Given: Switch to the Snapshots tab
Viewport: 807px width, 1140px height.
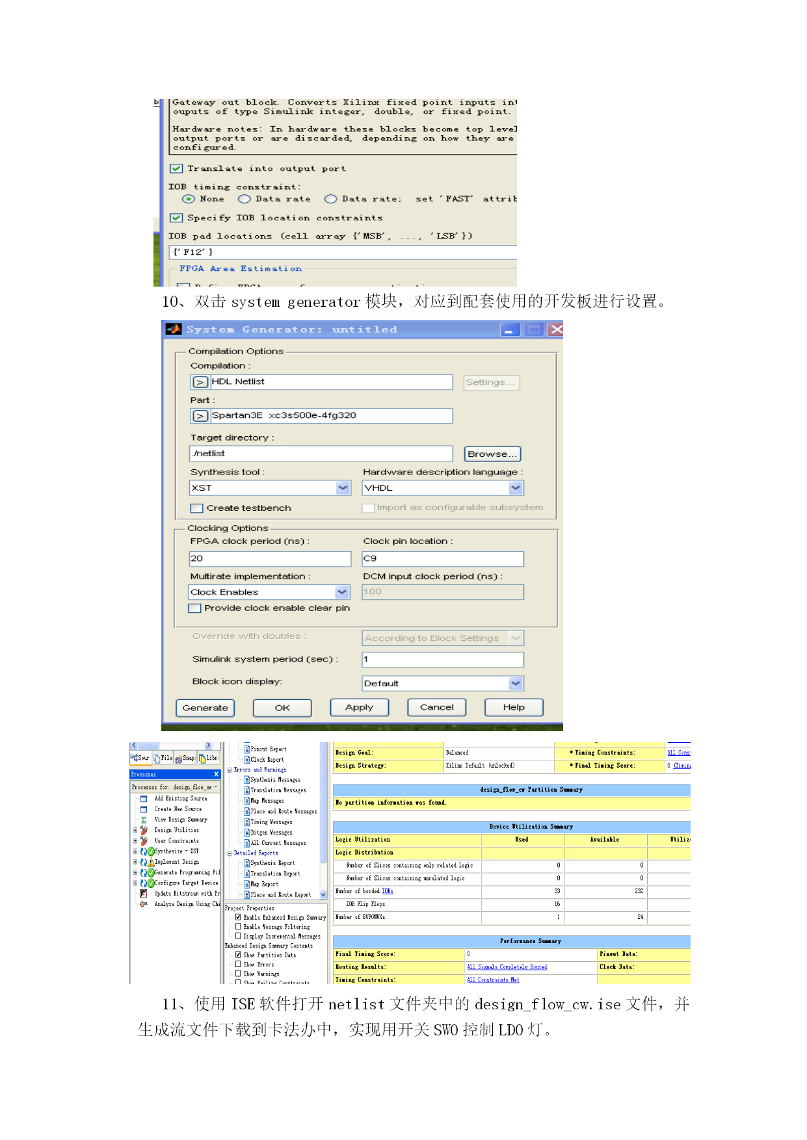Looking at the screenshot, I should pyautogui.click(x=185, y=758).
